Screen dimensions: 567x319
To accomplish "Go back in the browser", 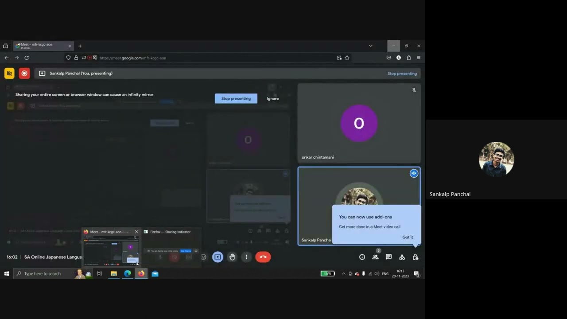I will [6, 58].
